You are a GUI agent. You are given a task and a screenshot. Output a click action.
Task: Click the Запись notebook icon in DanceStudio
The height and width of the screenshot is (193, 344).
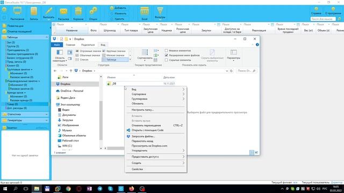pos(34,13)
